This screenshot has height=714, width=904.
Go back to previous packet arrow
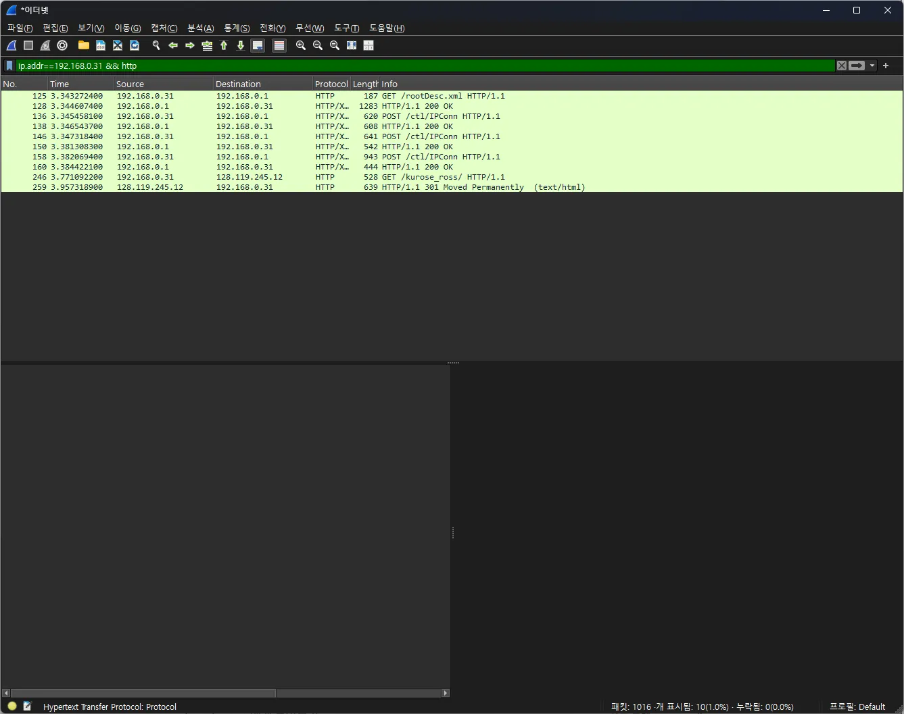[x=173, y=45]
